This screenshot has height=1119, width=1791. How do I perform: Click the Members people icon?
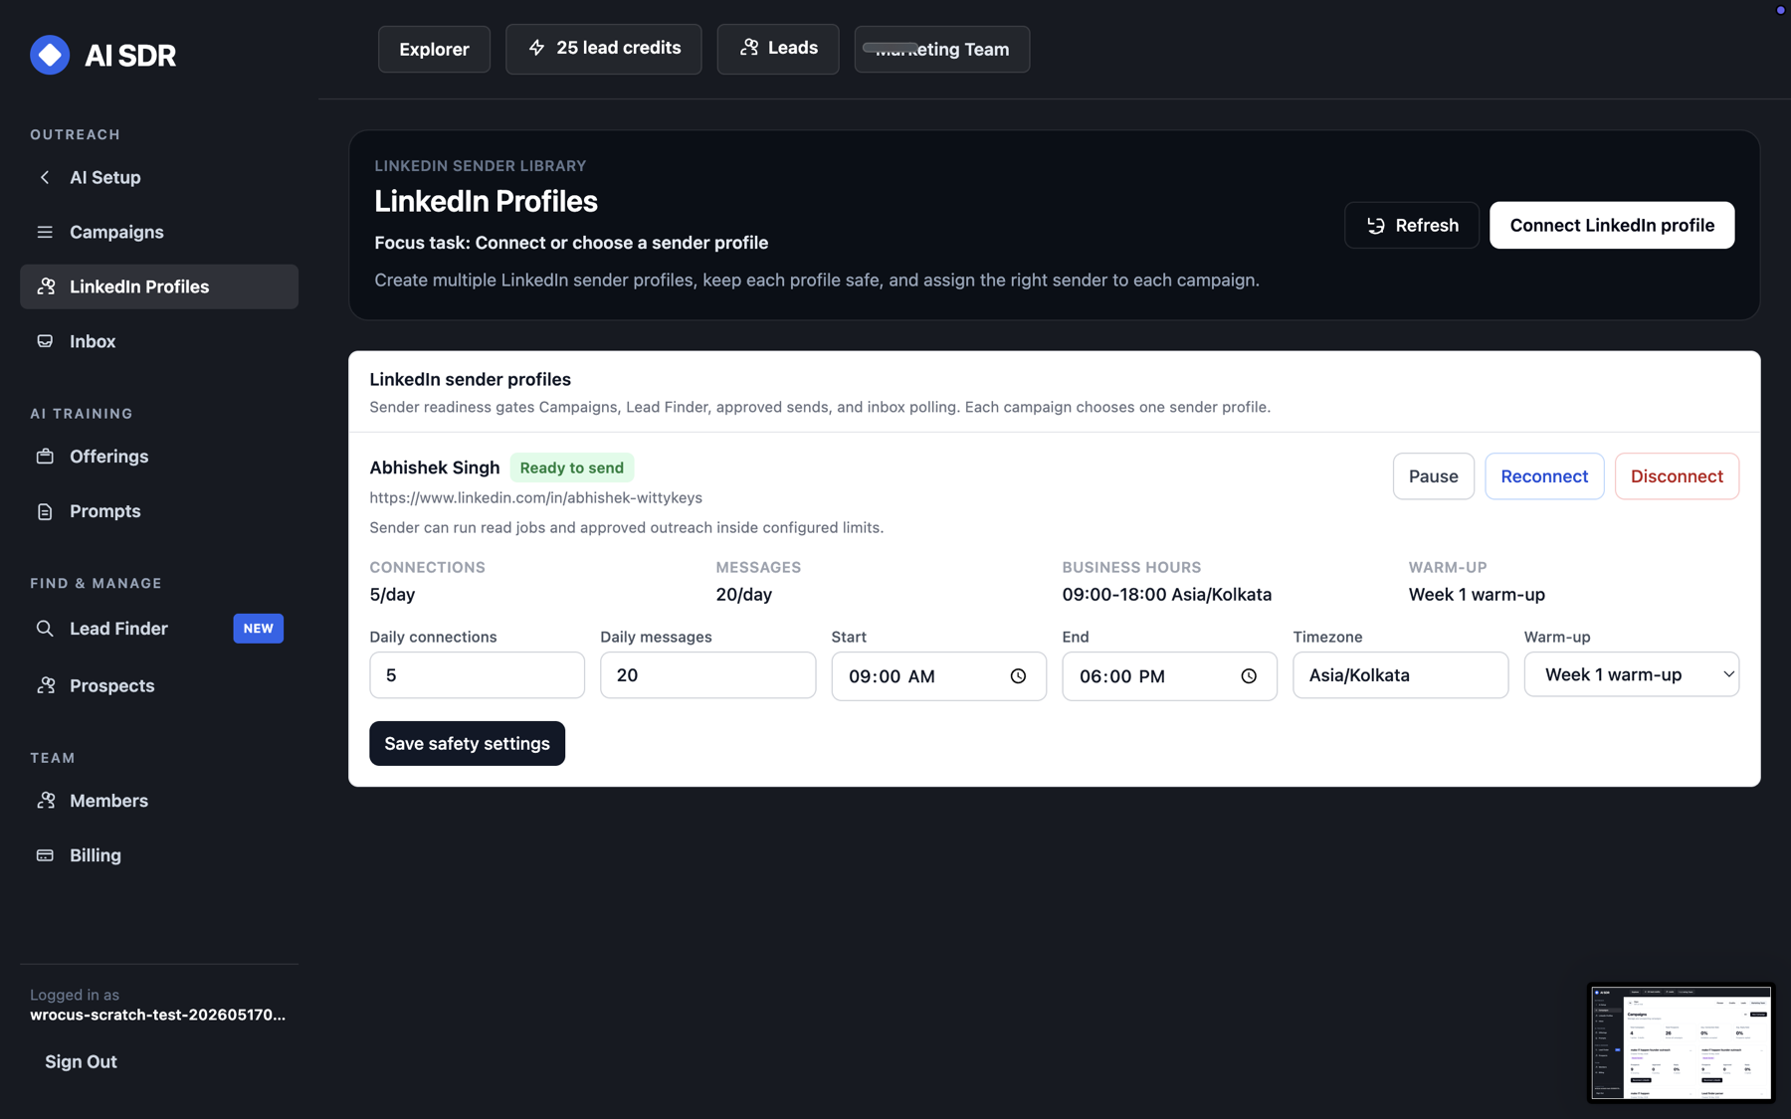click(46, 801)
